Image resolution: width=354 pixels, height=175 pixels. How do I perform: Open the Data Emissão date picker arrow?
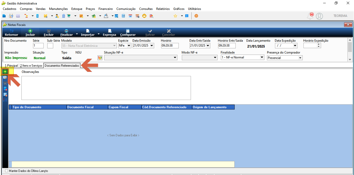[x=152, y=46]
